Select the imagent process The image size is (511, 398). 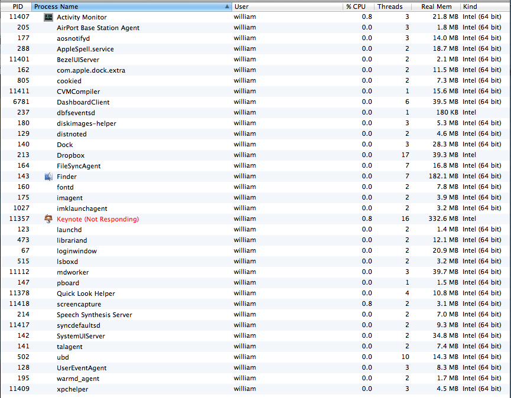coord(70,198)
